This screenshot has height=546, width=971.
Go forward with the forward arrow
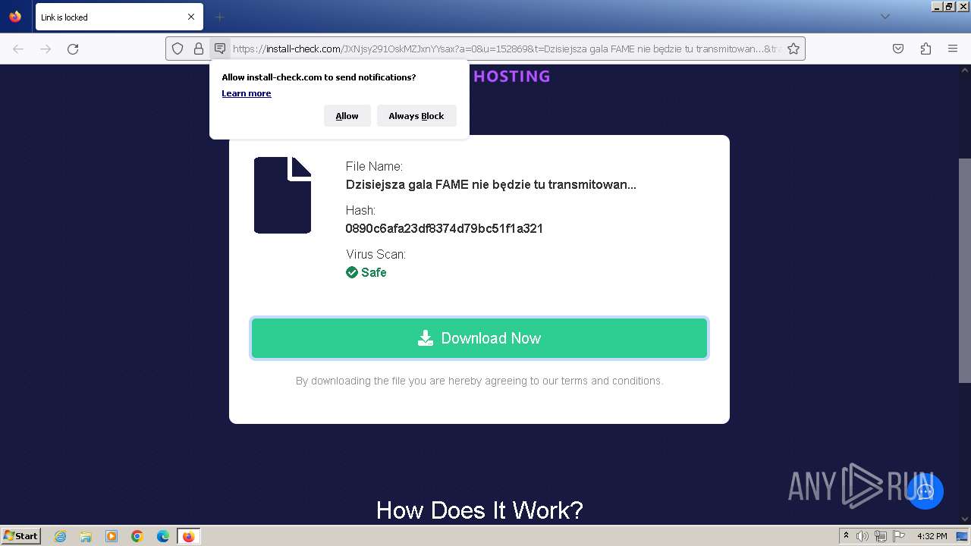click(46, 49)
